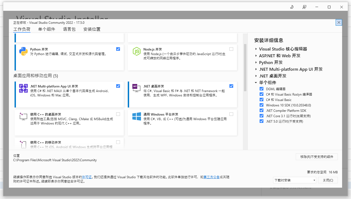The width and height of the screenshot is (351, 199).
Task: Click the Universal Windows Platform icon
Action: tap(137, 116)
